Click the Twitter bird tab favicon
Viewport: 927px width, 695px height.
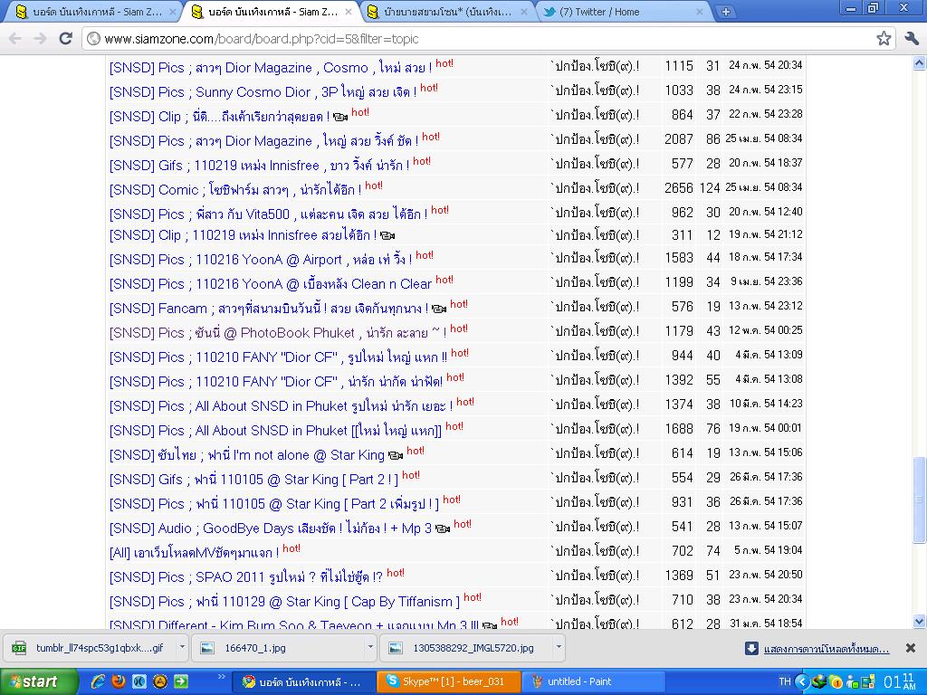click(550, 11)
